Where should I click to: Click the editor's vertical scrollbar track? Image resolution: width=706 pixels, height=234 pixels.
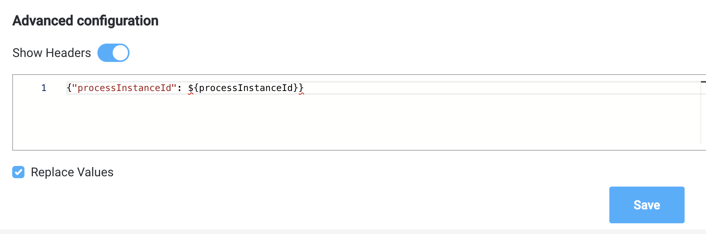(703, 115)
